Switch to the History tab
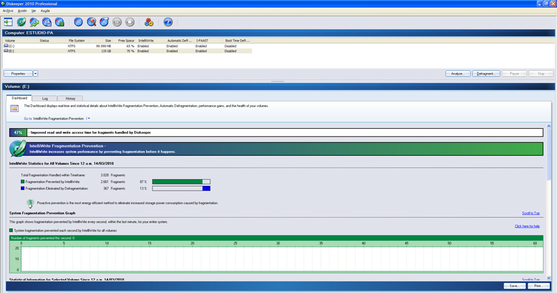557x293 pixels. pos(70,98)
